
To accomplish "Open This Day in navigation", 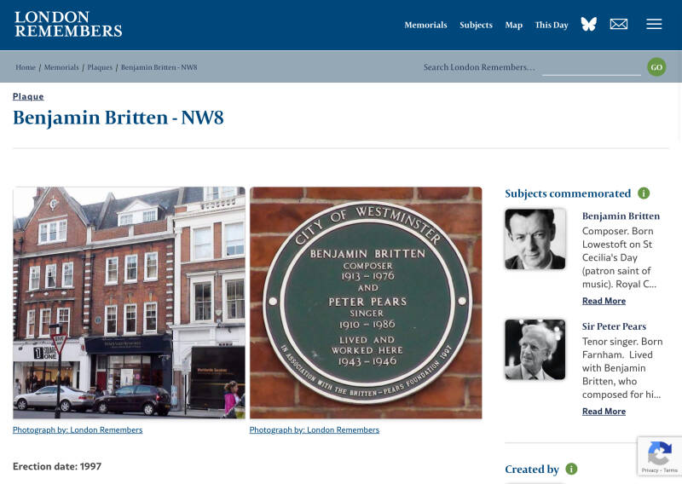I will [552, 25].
